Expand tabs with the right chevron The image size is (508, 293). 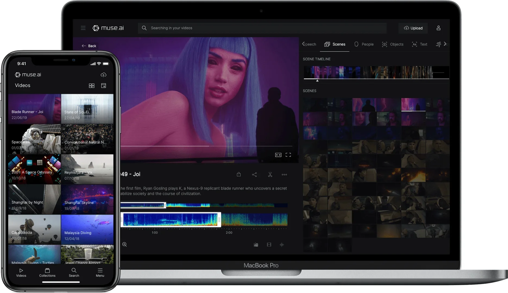pos(445,44)
